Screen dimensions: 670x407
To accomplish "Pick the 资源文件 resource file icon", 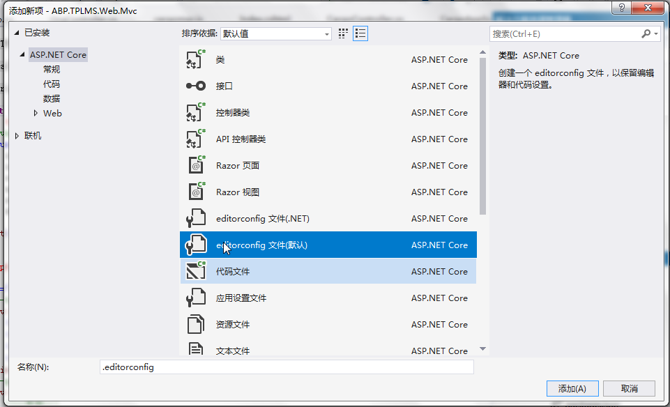I will tap(196, 324).
